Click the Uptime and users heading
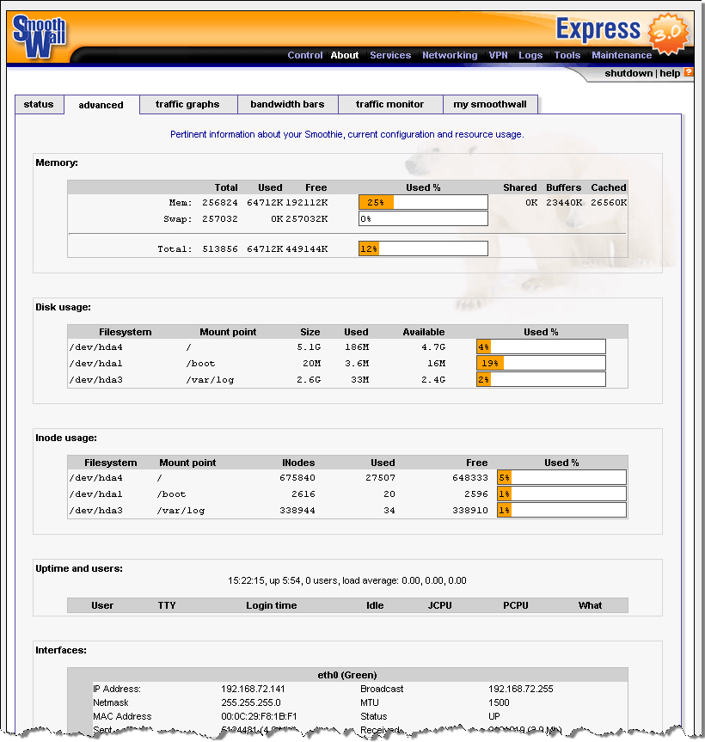 (x=79, y=568)
